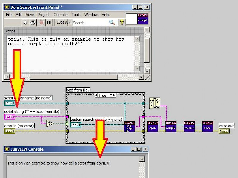
Task: Click the LuaVIEW close node
Action: click(x=207, y=126)
